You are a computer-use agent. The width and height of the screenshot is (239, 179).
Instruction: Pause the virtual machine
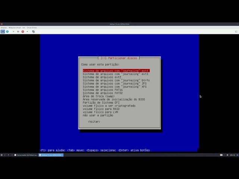(18, 31)
